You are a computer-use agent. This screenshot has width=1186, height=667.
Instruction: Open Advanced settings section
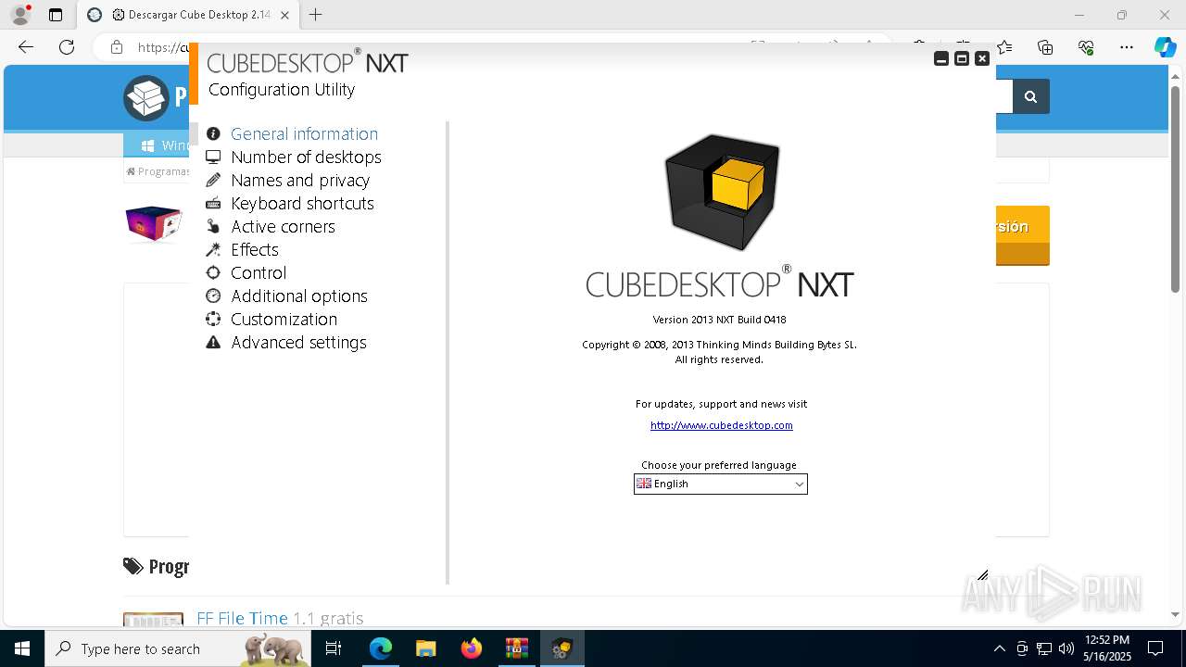(298, 342)
